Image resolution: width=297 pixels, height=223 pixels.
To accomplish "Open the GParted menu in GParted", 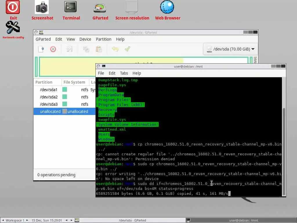I will pyautogui.click(x=43, y=39).
